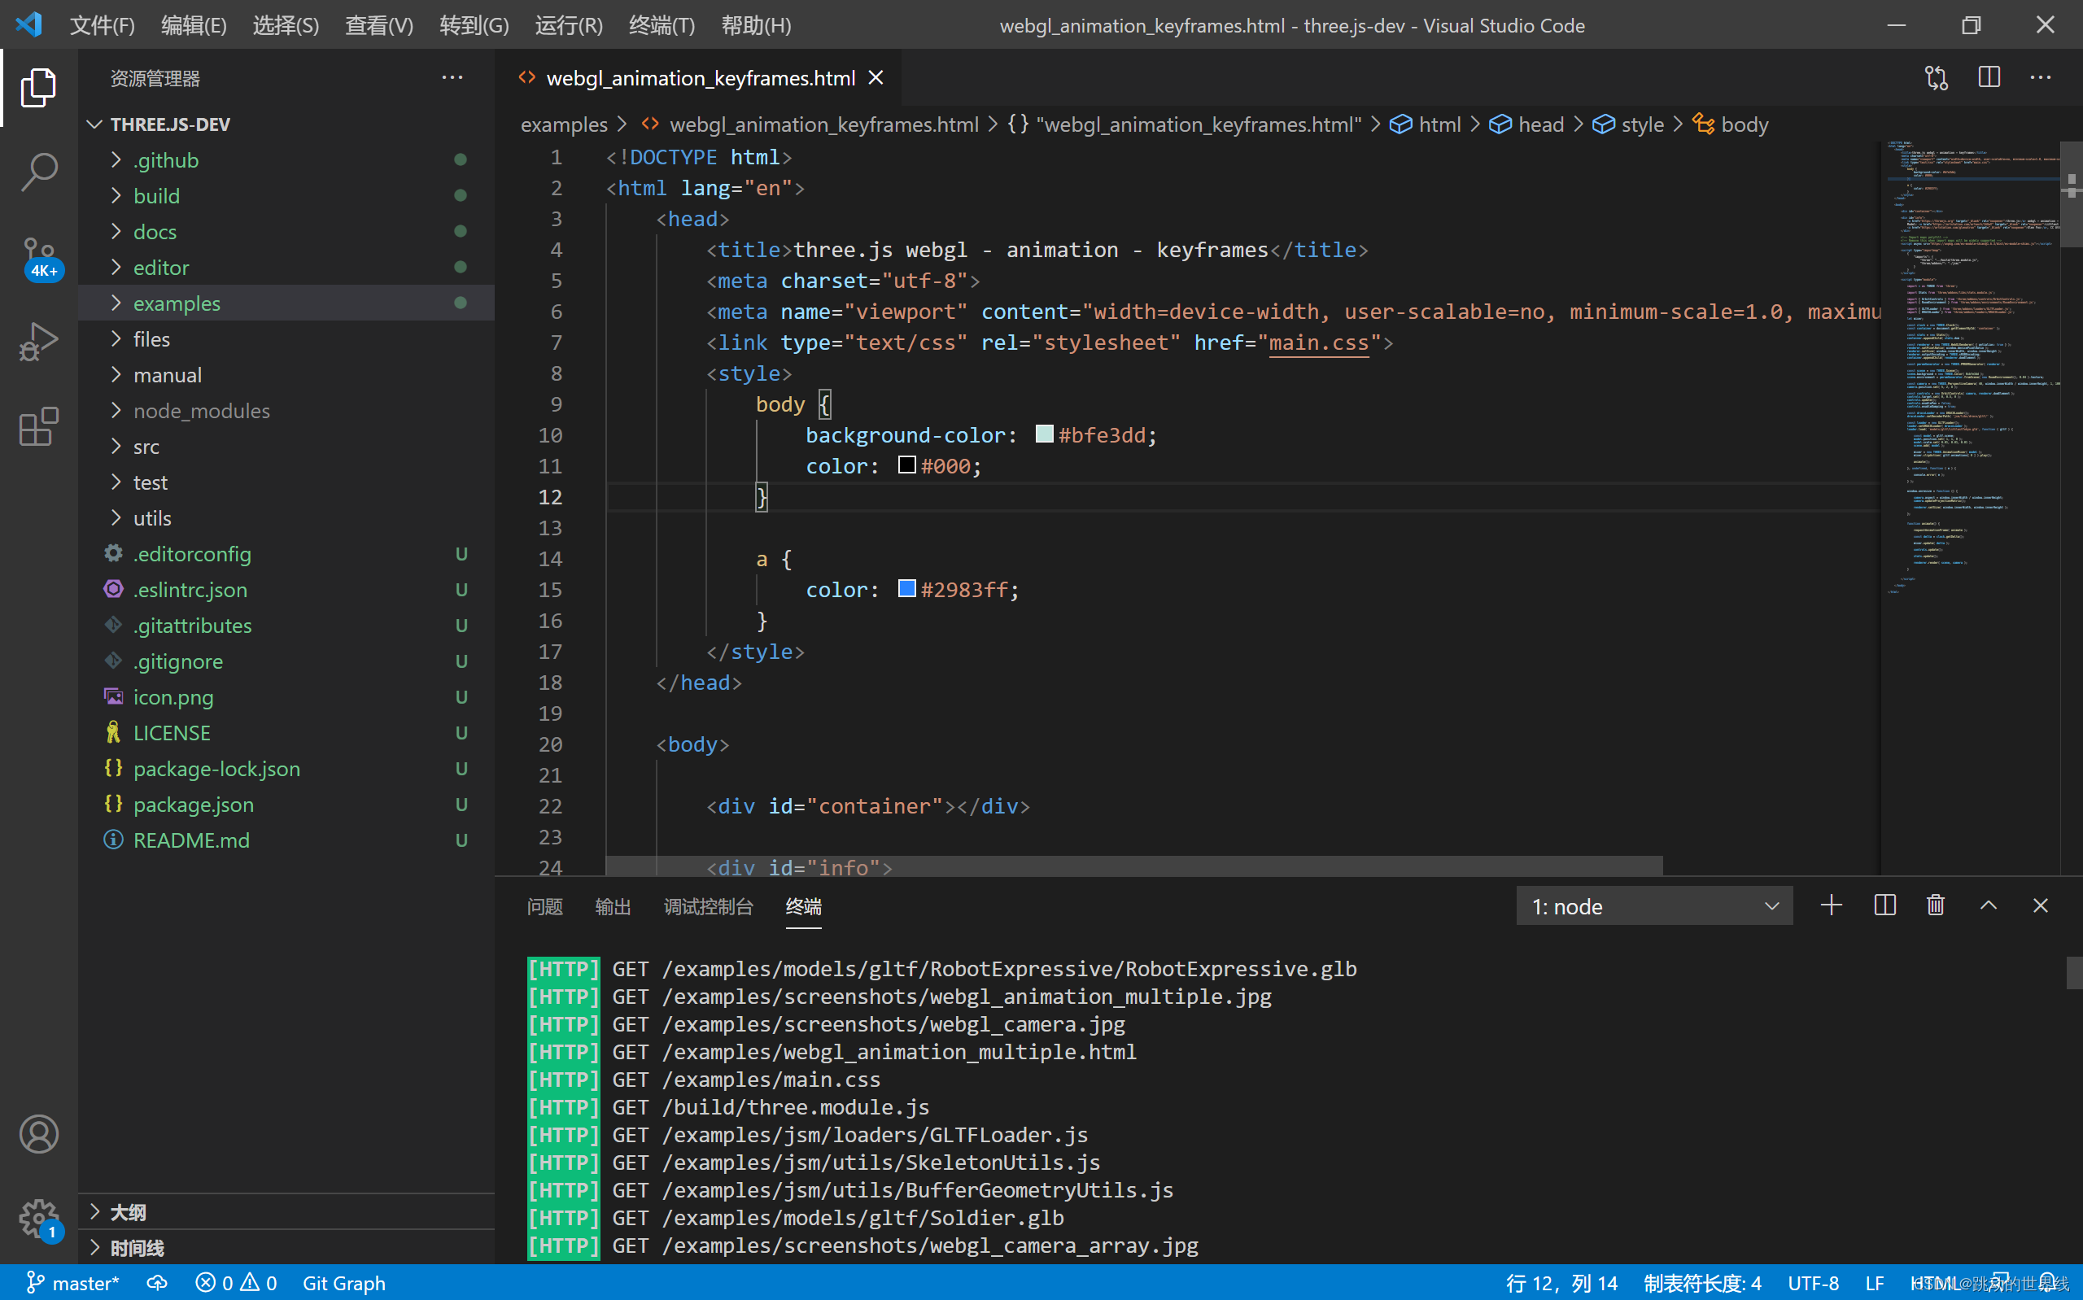The width and height of the screenshot is (2083, 1300).
Task: Switch to the 输出 output tab
Action: coord(613,906)
